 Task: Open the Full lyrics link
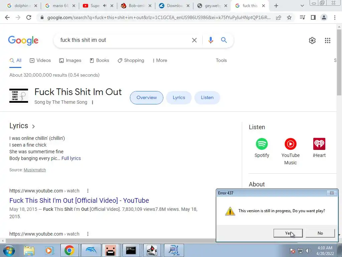coord(71,158)
